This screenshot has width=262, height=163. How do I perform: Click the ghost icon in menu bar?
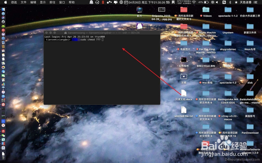coord(91,2)
